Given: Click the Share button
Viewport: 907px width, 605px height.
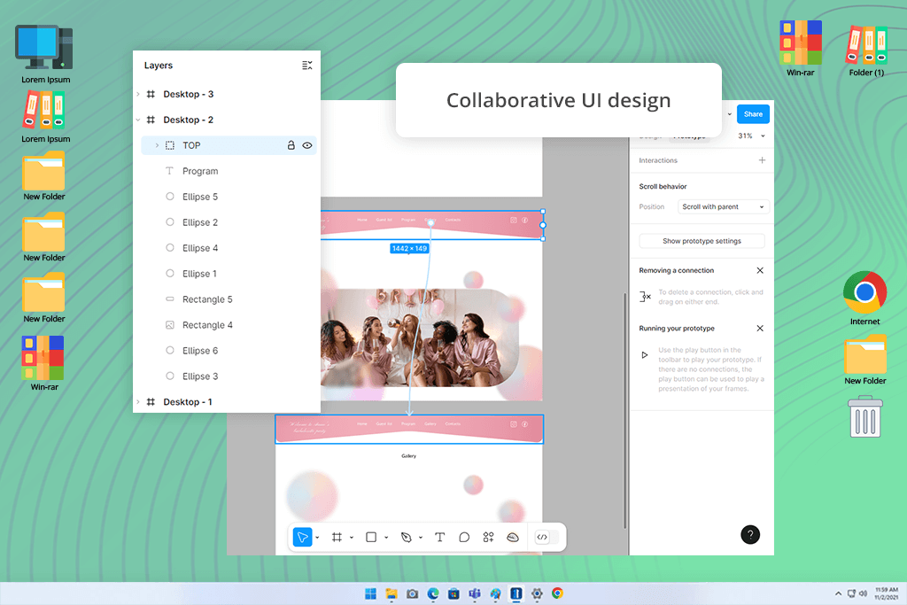Looking at the screenshot, I should coord(753,114).
